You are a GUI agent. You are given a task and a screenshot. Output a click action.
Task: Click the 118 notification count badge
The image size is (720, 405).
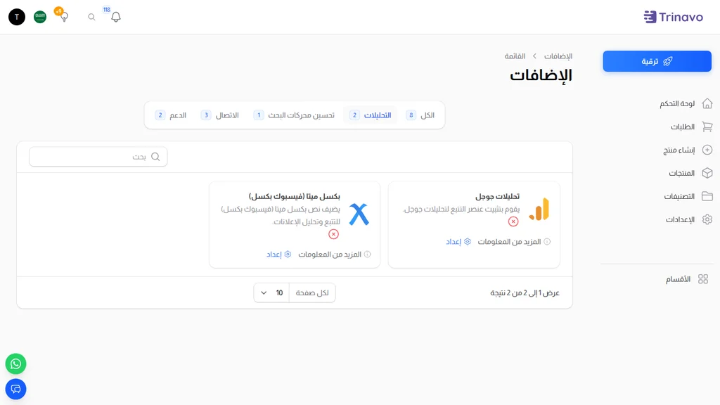click(107, 10)
